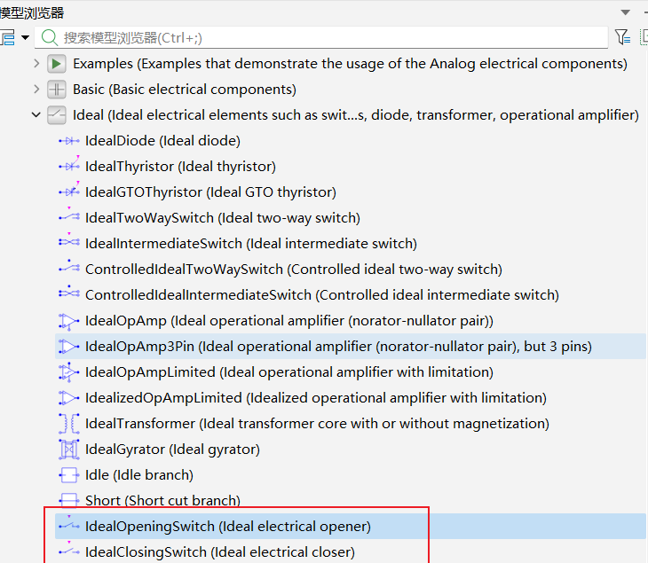Click the IdealOpAmp3Pin triangle icon
This screenshot has width=648, height=563.
[x=69, y=347]
